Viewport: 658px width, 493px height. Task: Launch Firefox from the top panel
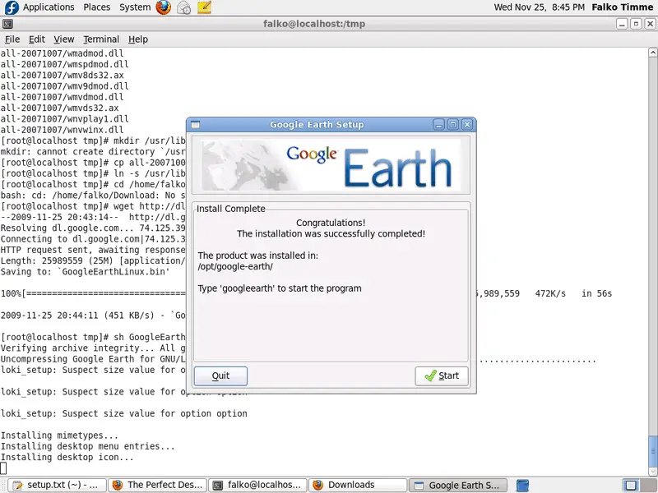click(163, 7)
